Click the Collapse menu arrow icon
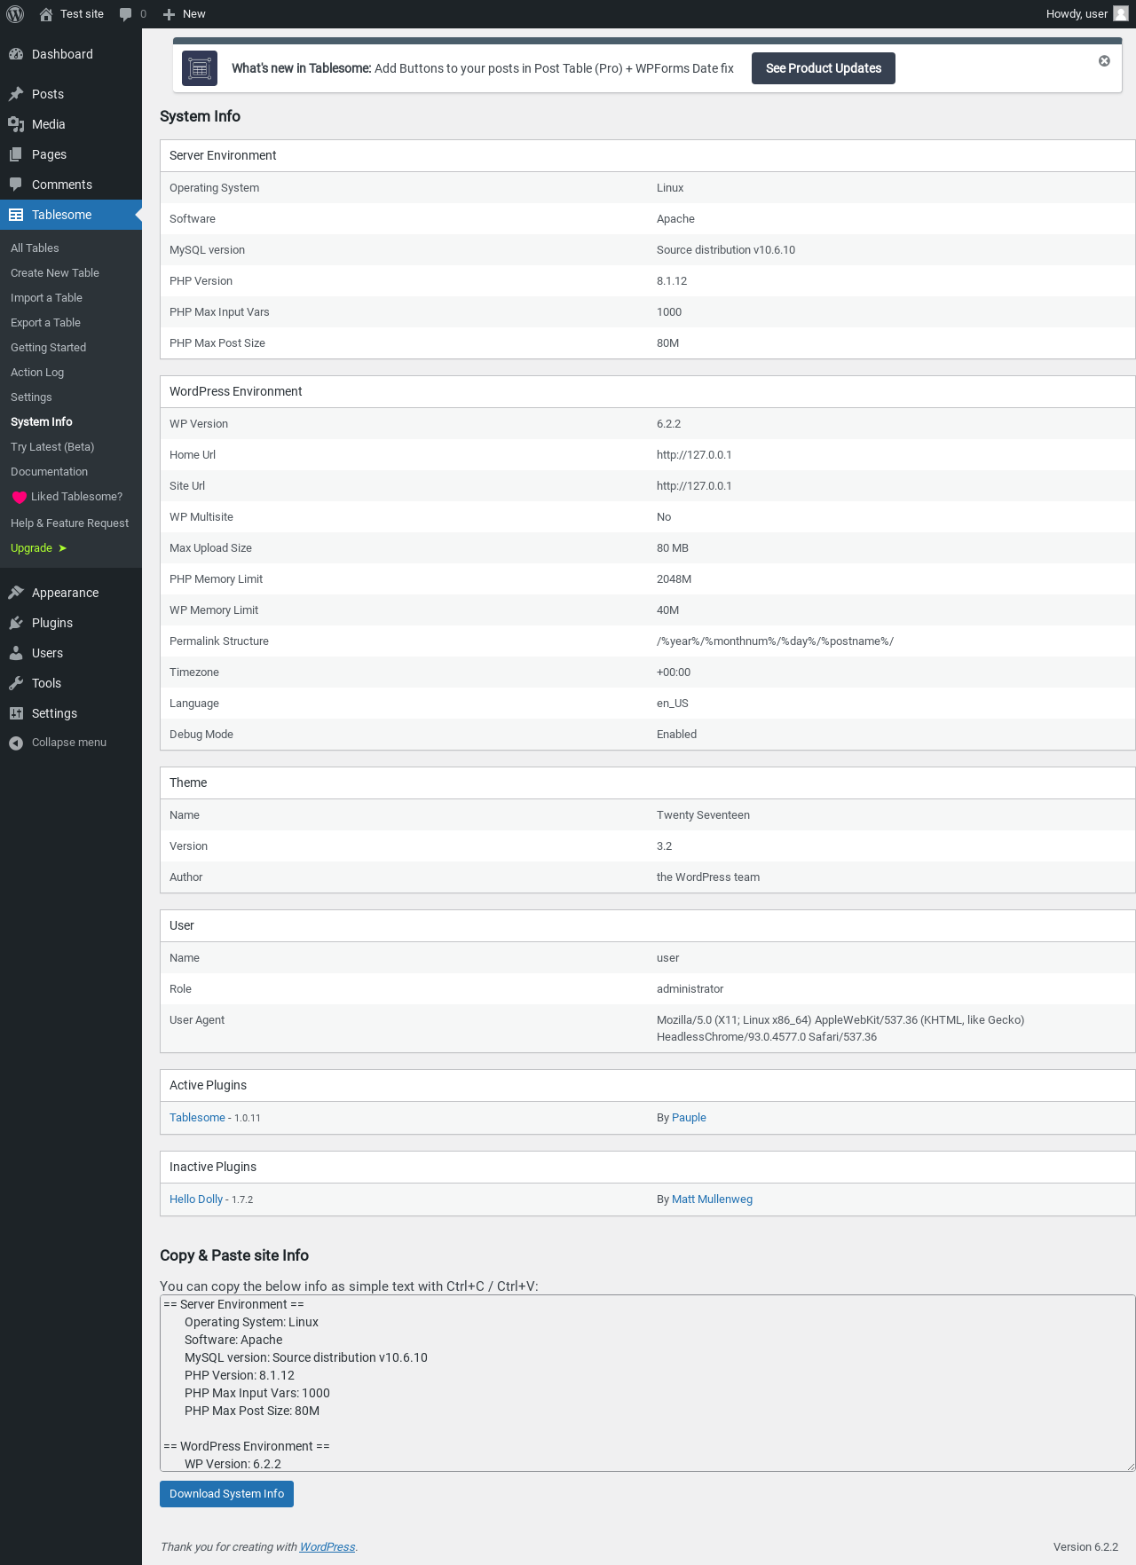 tap(16, 743)
